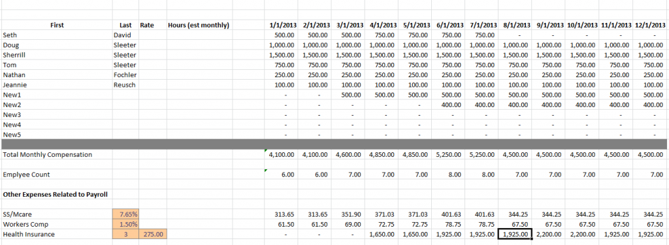Click the 'Emplyee Count' label
669x245 pixels.
point(26,174)
